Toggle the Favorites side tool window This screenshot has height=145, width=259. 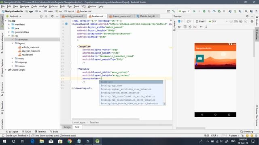pos(2,108)
